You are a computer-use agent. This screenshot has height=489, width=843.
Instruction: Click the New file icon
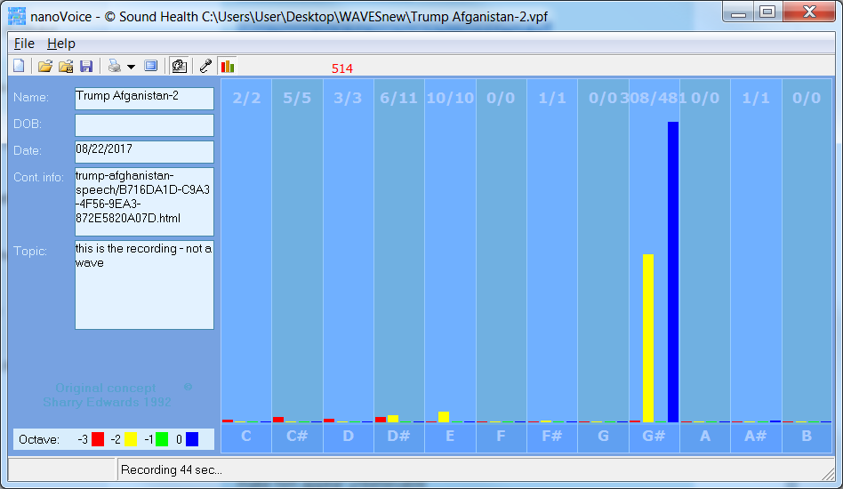(20, 66)
